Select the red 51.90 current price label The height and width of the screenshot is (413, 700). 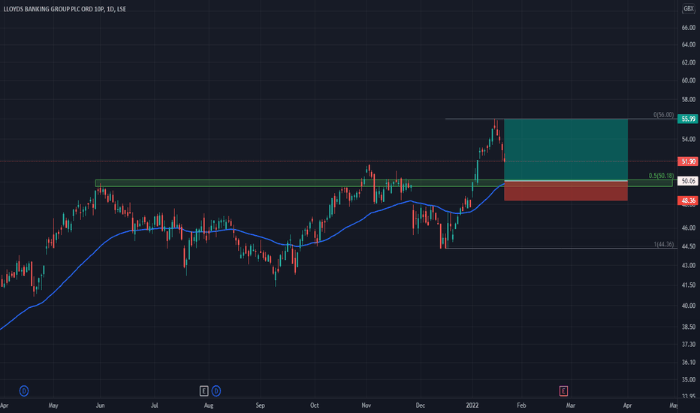click(x=688, y=161)
